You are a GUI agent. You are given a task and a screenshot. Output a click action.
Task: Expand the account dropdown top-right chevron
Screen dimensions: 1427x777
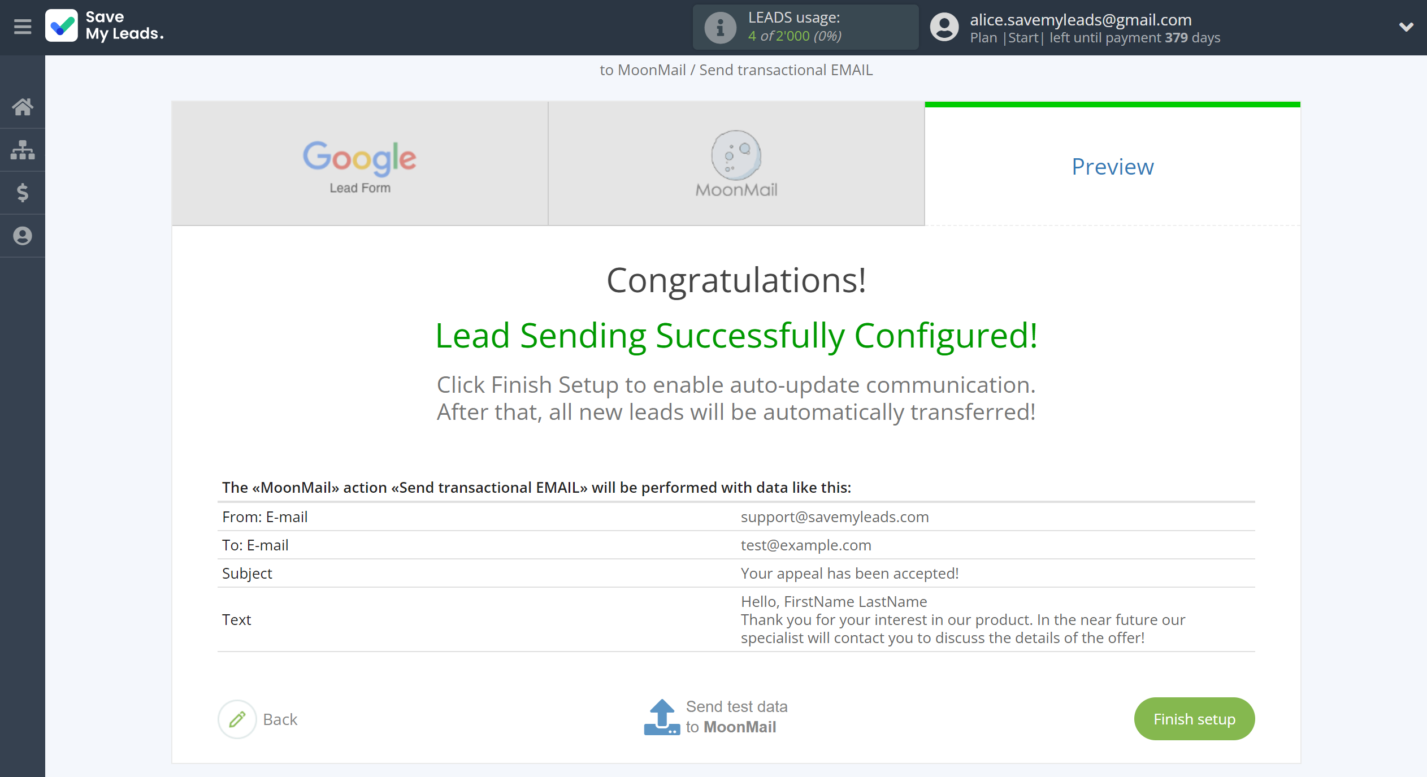tap(1406, 27)
